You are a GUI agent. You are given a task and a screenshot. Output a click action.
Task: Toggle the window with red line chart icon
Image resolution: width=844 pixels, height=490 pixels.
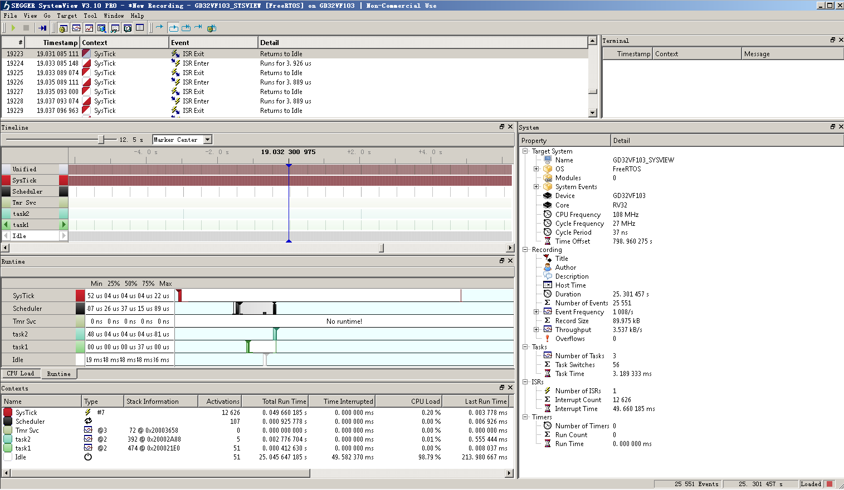pyautogui.click(x=89, y=28)
